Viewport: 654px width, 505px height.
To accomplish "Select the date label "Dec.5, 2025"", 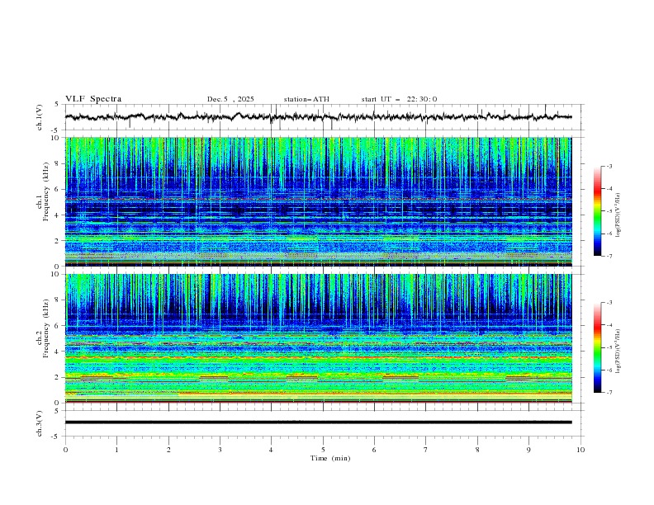I will [x=230, y=99].
